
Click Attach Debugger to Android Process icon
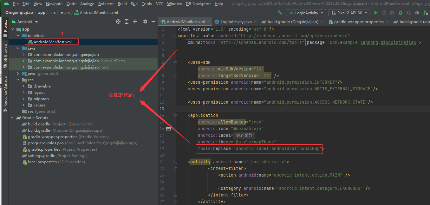425,13
